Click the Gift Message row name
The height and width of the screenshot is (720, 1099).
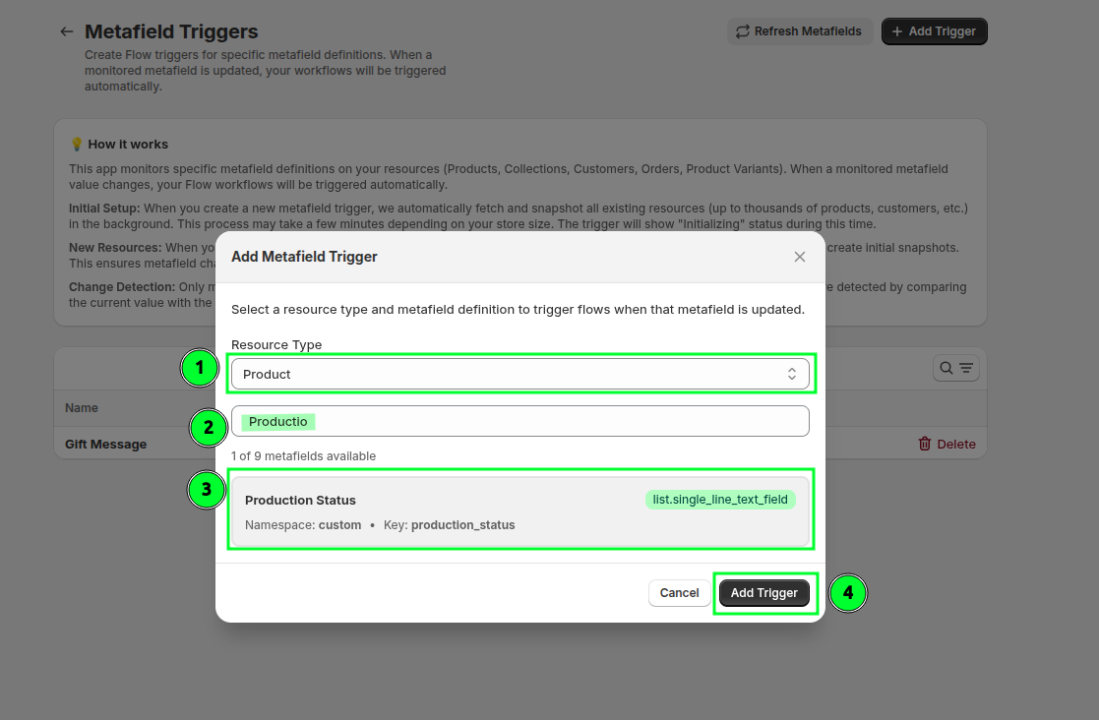click(x=106, y=444)
